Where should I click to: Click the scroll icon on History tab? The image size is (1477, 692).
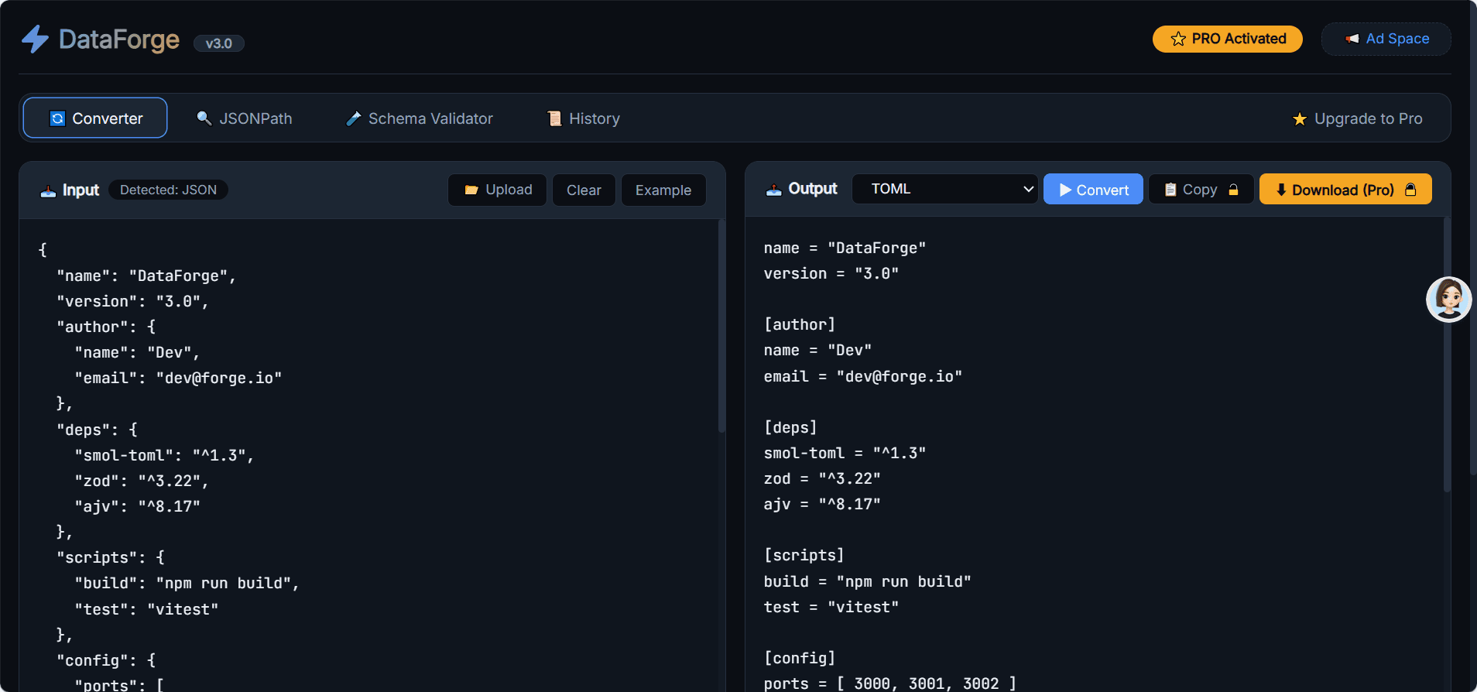pyautogui.click(x=554, y=118)
